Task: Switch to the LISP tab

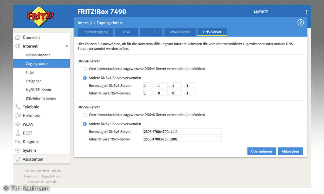Action: 151,32
